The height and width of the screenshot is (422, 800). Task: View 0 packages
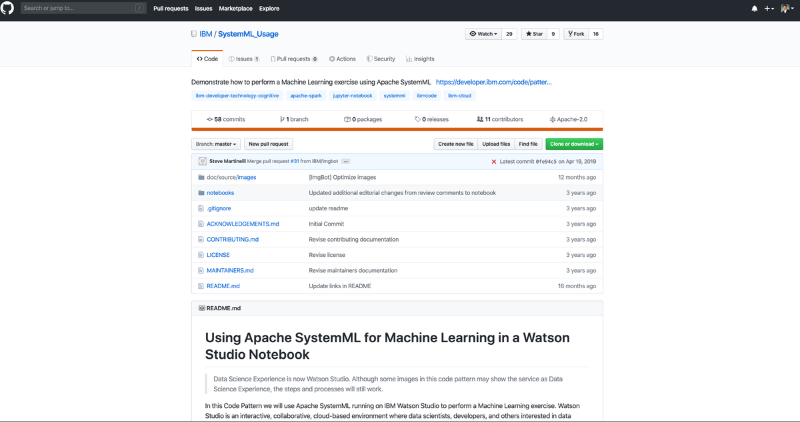click(363, 119)
